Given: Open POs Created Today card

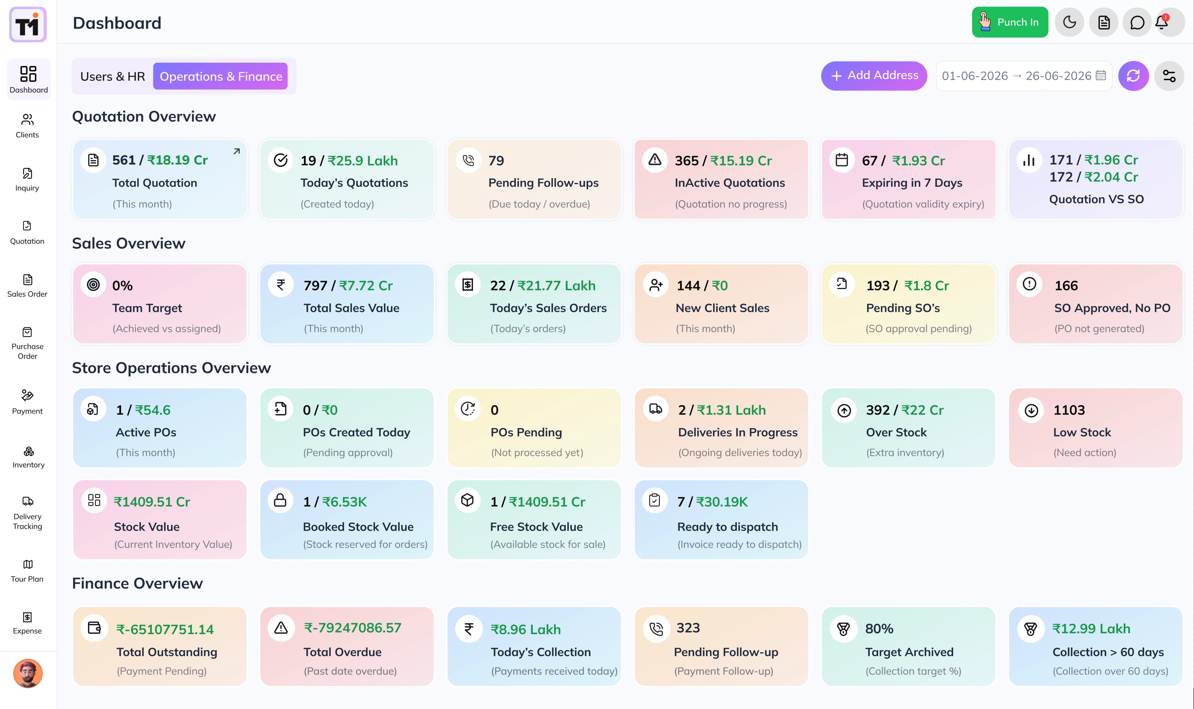Looking at the screenshot, I should [347, 428].
